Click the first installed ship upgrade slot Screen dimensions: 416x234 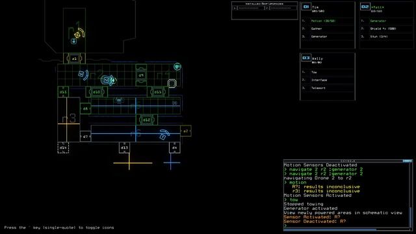[249, 8]
